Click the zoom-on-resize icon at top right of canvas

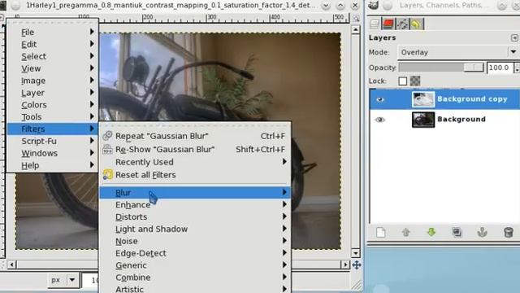pos(356,19)
